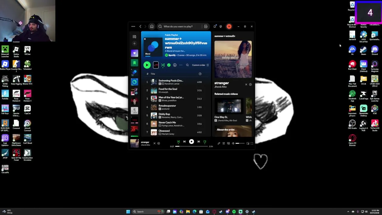
Task: Open Jhené Aiko artist link in player bar
Action: click(145, 145)
